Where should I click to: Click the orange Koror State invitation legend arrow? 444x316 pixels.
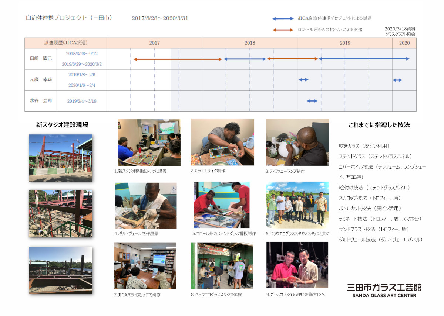point(283,30)
